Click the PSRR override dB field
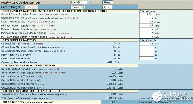Screen dimensions: 193x104 (x=146, y=55)
